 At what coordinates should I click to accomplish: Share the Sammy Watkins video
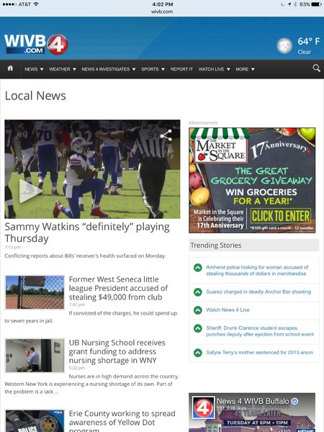166,135
